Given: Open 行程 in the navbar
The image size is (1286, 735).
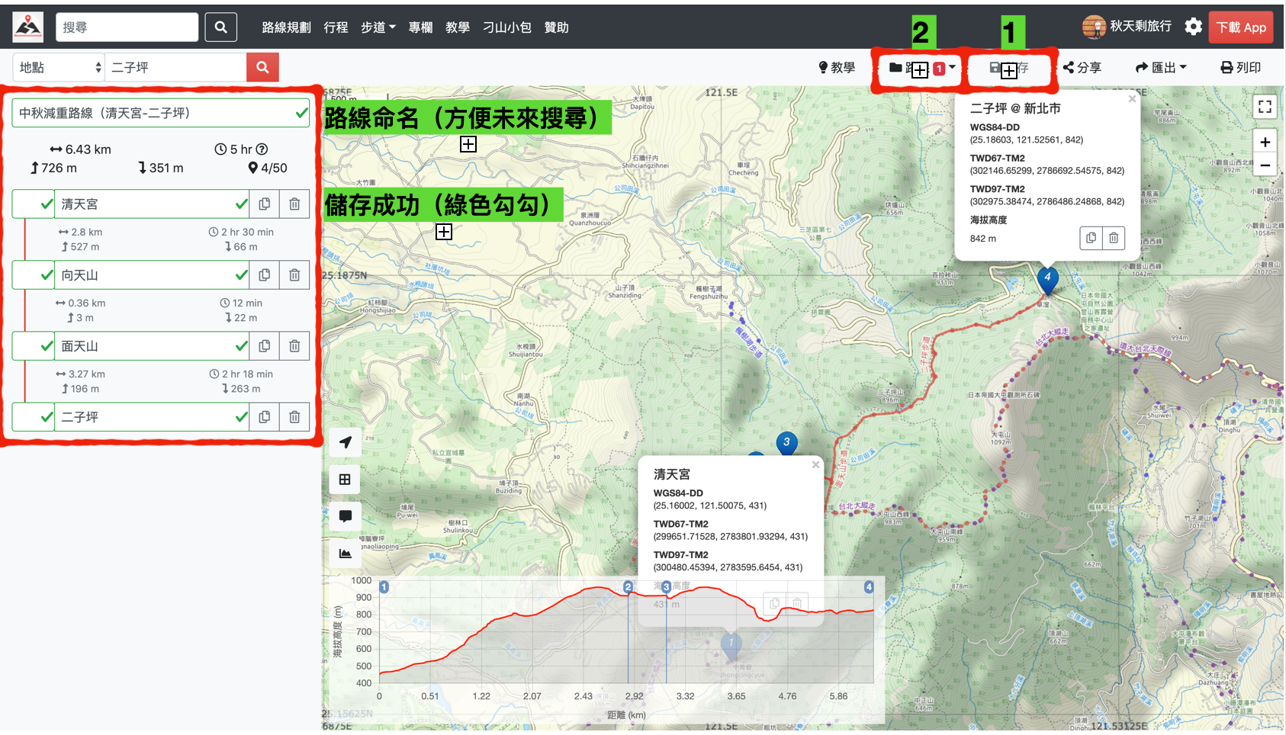Looking at the screenshot, I should click(x=336, y=27).
